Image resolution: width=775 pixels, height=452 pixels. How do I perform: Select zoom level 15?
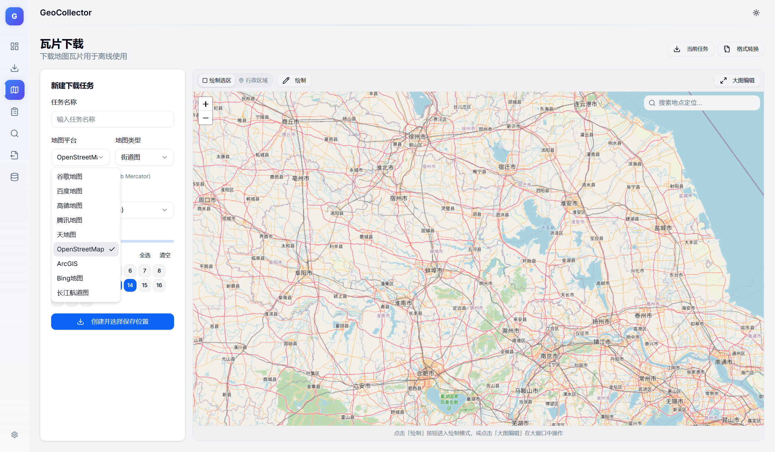pos(144,285)
